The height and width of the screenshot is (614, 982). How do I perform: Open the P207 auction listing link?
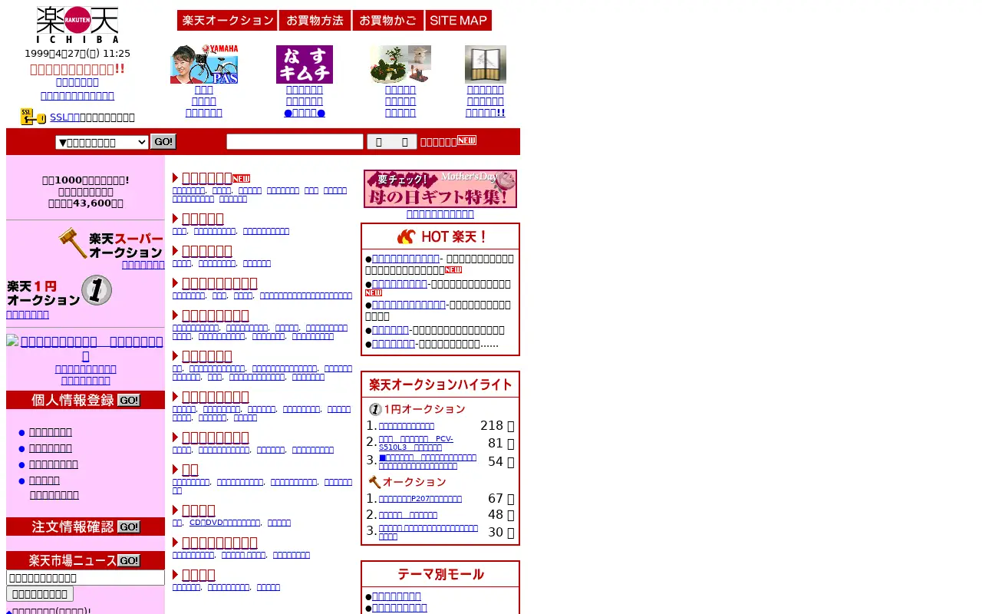pyautogui.click(x=420, y=499)
